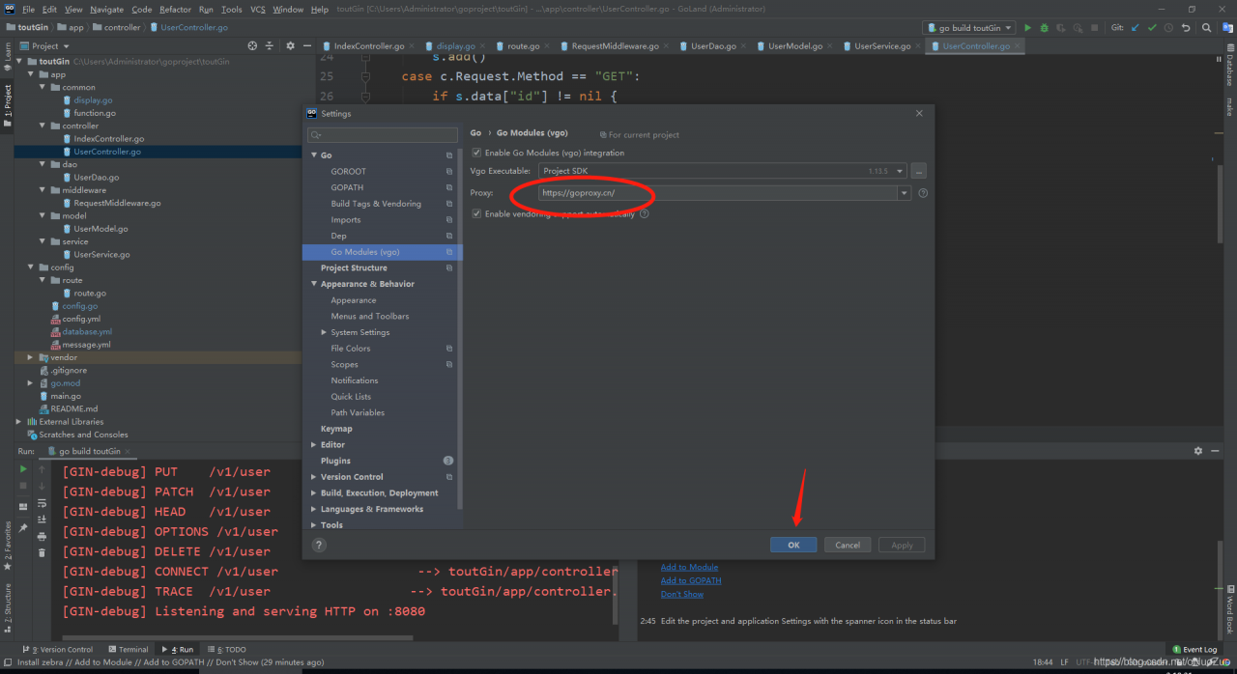Expand Editor section in Settings
The height and width of the screenshot is (674, 1237).
click(314, 445)
